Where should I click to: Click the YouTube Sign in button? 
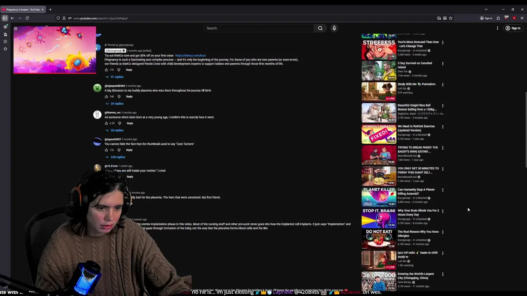click(513, 28)
